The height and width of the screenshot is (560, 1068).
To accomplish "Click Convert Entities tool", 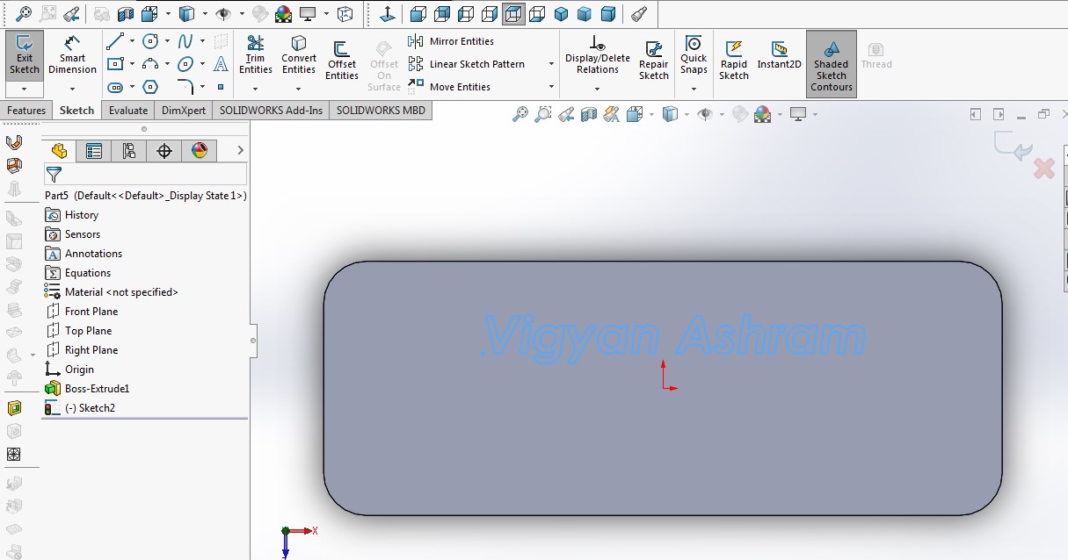I will point(299,55).
